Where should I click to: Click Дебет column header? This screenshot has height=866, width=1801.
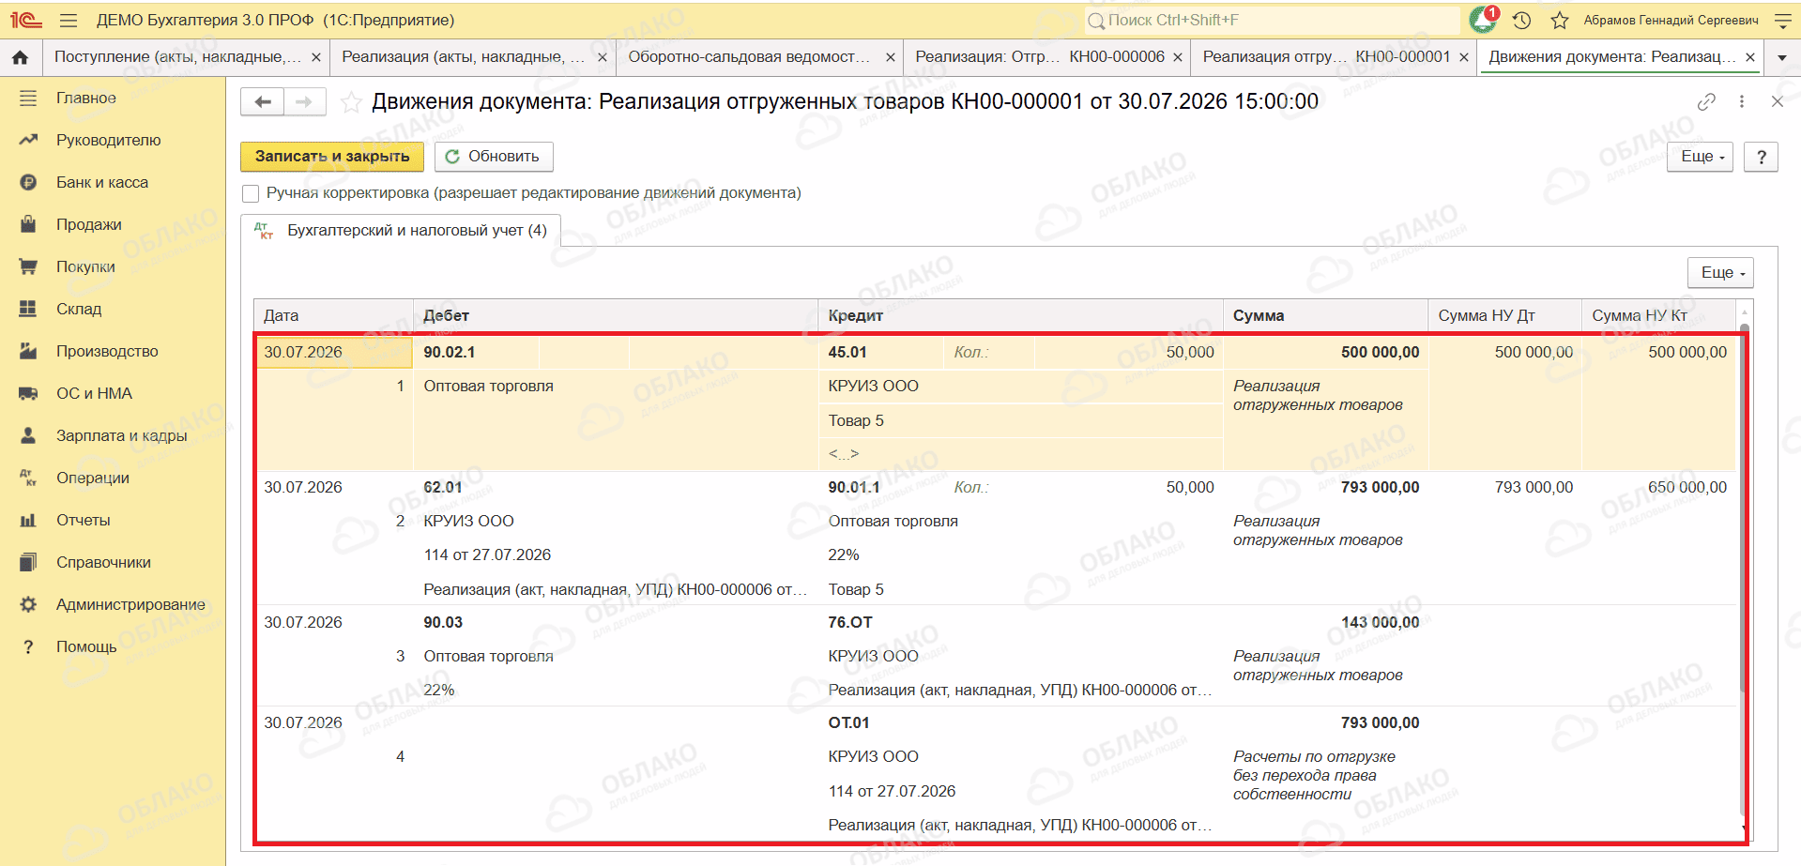616,316
